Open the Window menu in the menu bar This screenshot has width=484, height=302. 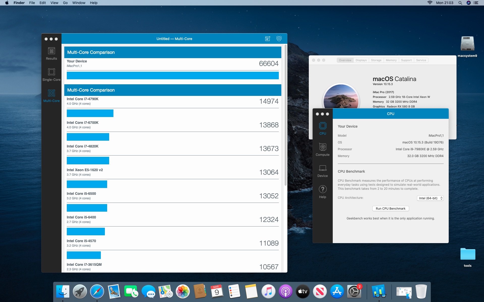point(79,3)
